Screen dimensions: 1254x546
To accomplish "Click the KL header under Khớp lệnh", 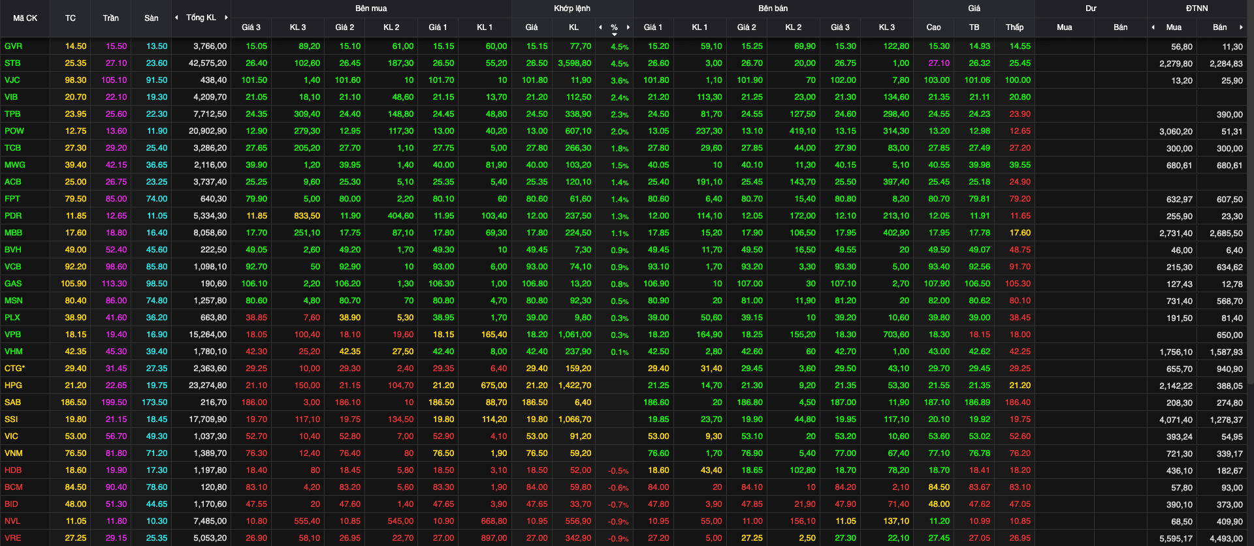I will pyautogui.click(x=574, y=27).
